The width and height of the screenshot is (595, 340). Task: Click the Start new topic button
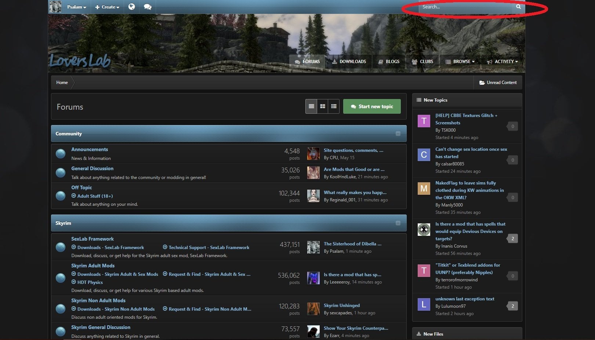372,106
